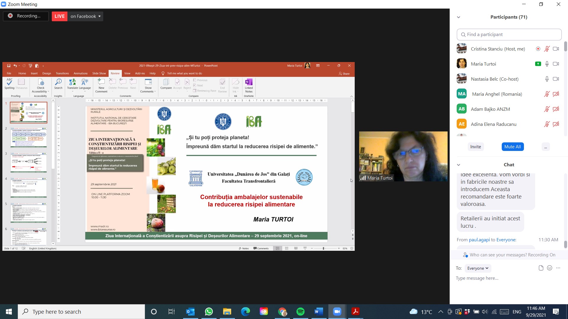Click Nastasia Belc's video camera icon
This screenshot has width=568, height=319.
556,79
